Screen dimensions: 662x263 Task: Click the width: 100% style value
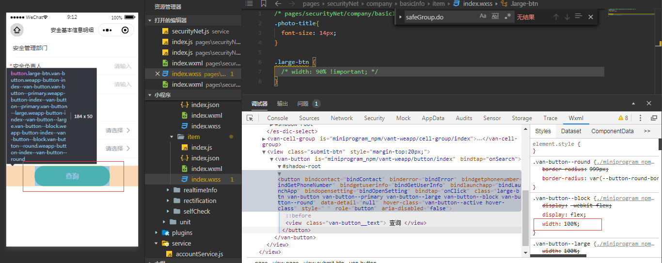(x=572, y=224)
